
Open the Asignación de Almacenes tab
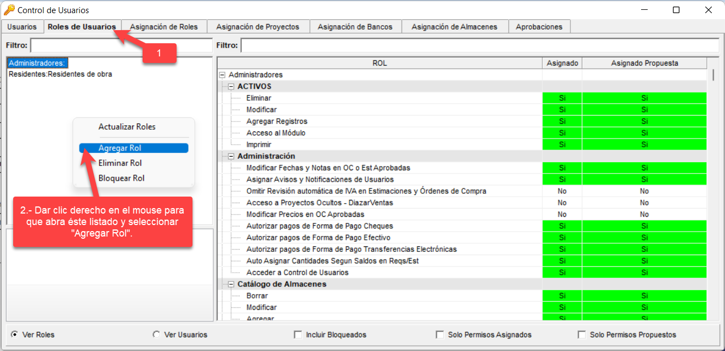pos(455,26)
